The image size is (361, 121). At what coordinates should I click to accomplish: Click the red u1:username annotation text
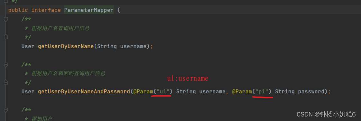(188, 79)
